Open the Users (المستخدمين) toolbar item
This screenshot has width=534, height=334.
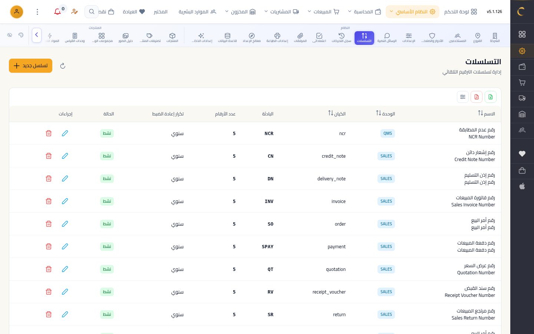click(458, 37)
